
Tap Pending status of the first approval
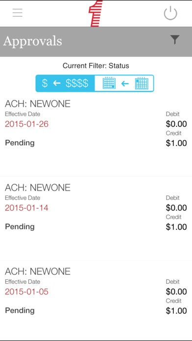coord(20,143)
